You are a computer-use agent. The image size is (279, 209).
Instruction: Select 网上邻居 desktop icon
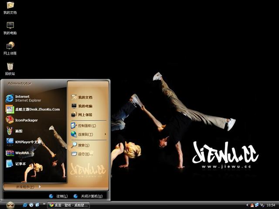[x=10, y=48]
